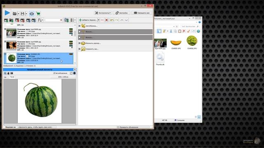
Task: Click remove selected images icon
Action: pos(17,20)
